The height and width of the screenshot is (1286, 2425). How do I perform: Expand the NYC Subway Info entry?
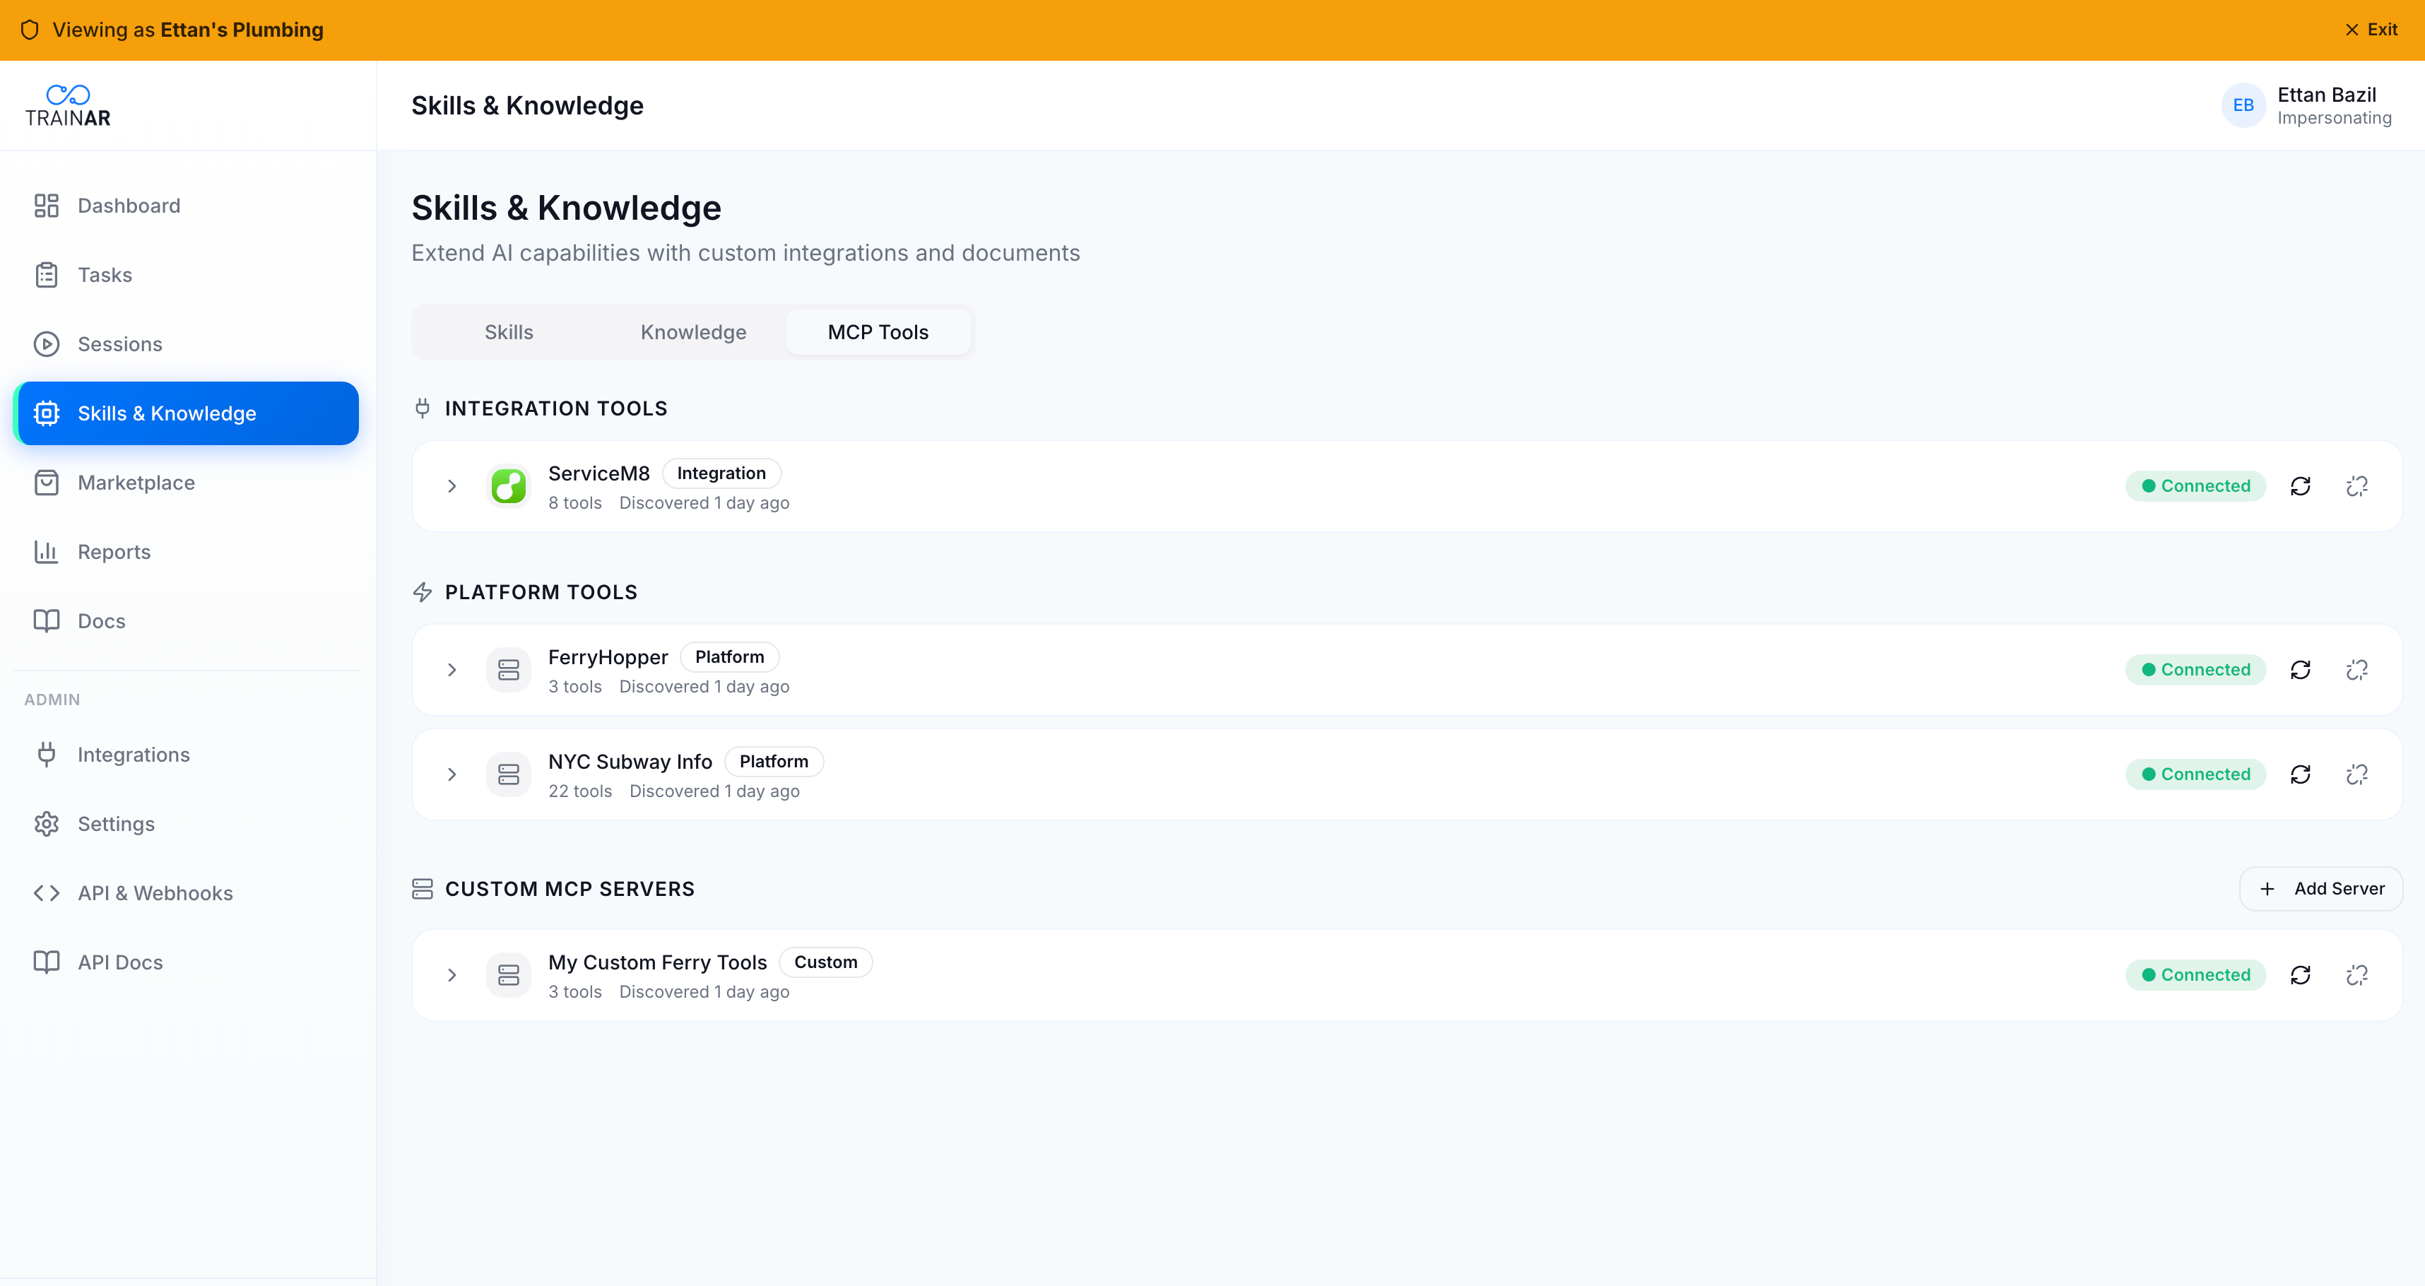(452, 774)
